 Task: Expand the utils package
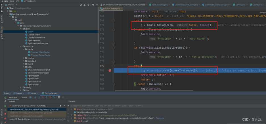23,67
